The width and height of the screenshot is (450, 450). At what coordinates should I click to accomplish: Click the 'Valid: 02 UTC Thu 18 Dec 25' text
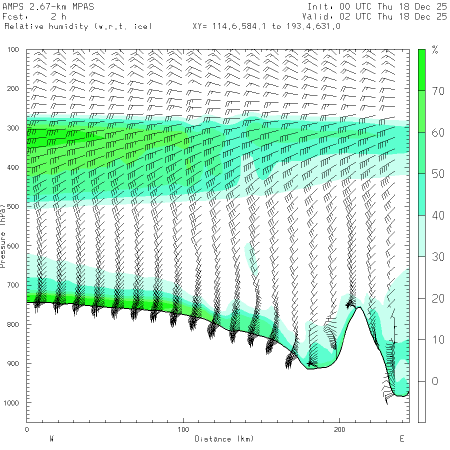point(374,16)
